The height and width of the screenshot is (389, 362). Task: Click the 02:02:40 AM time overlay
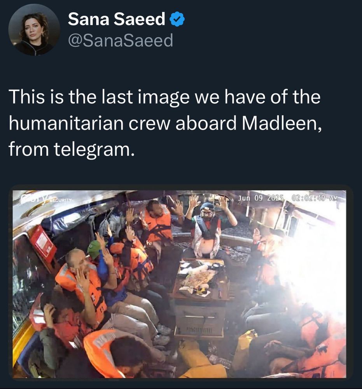(x=315, y=198)
